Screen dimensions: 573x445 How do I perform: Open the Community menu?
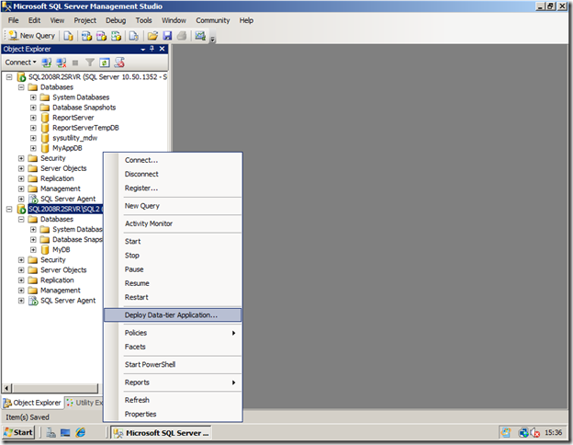213,20
